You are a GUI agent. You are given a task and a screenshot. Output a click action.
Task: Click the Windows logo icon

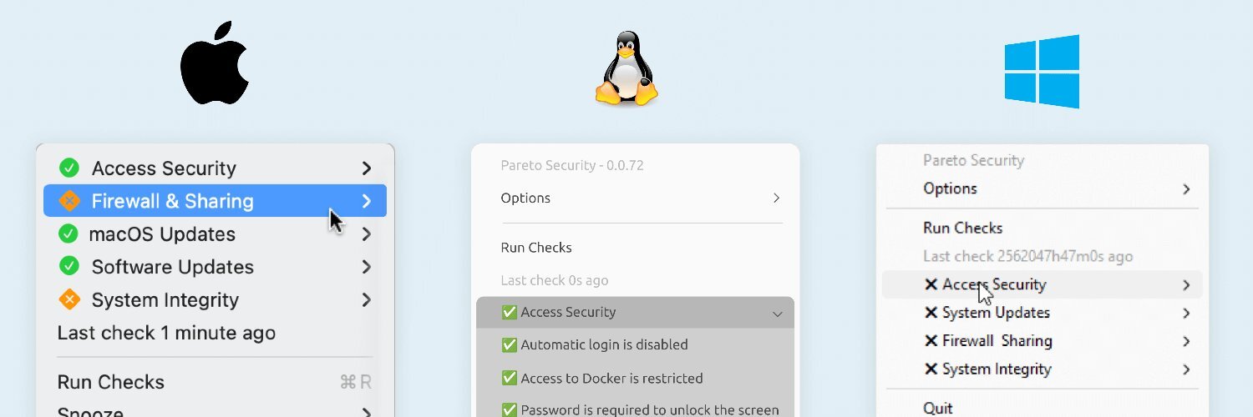click(x=1042, y=72)
